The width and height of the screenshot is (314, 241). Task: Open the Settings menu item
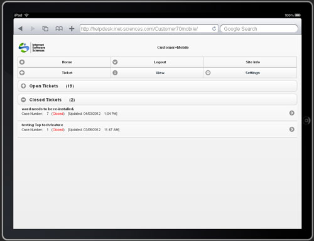(x=250, y=73)
